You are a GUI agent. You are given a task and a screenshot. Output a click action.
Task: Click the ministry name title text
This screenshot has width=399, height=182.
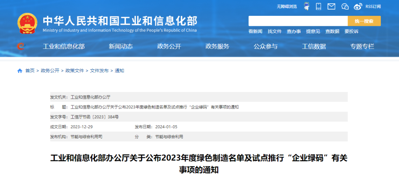coord(120,21)
